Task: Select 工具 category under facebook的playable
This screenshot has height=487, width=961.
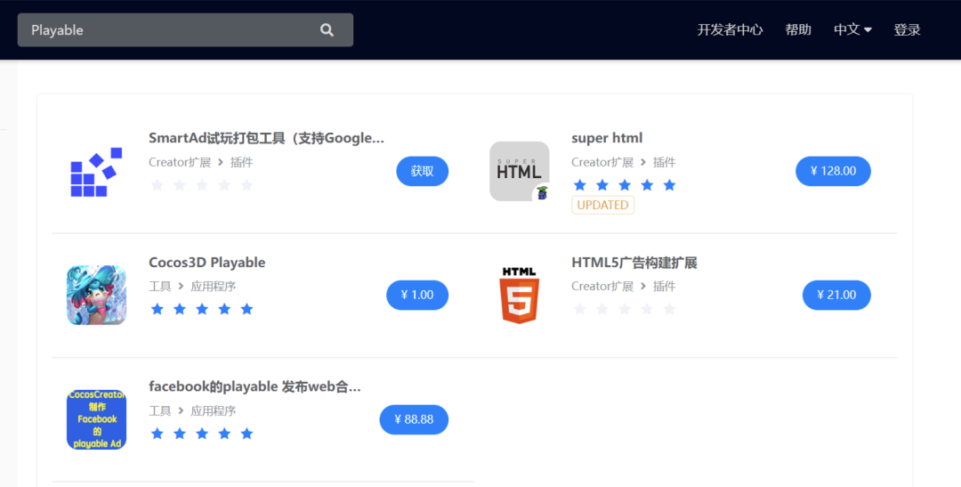Action: click(x=160, y=411)
